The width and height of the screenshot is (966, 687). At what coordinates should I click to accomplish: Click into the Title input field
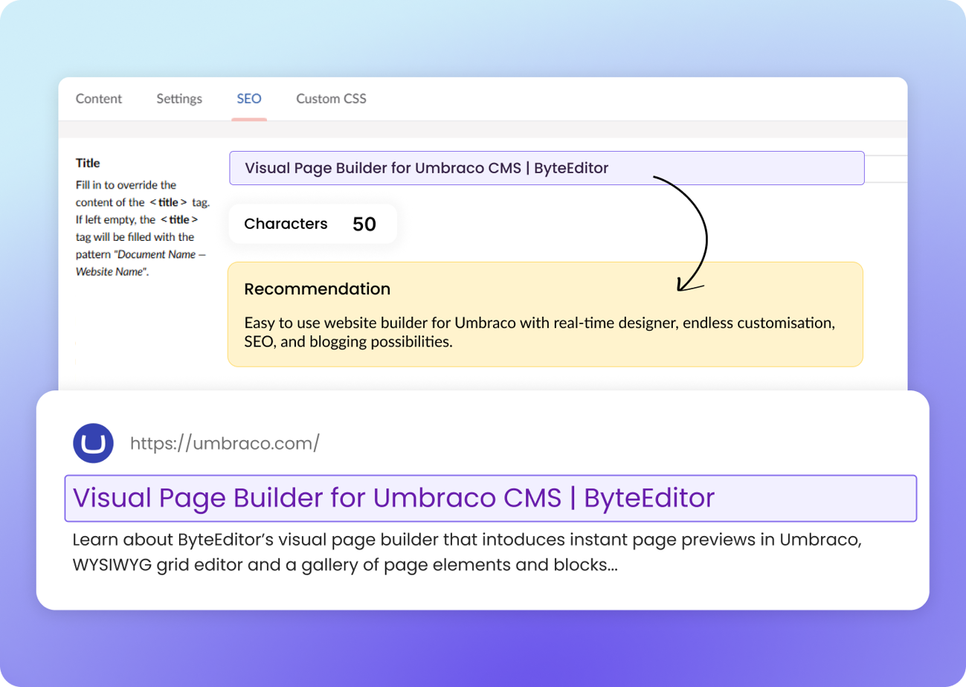click(547, 168)
